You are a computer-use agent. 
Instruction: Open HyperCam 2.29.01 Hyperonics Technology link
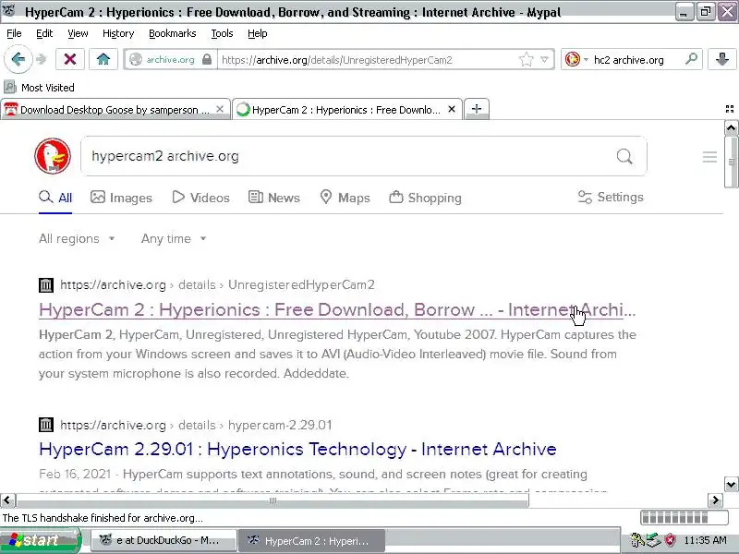[x=297, y=449]
